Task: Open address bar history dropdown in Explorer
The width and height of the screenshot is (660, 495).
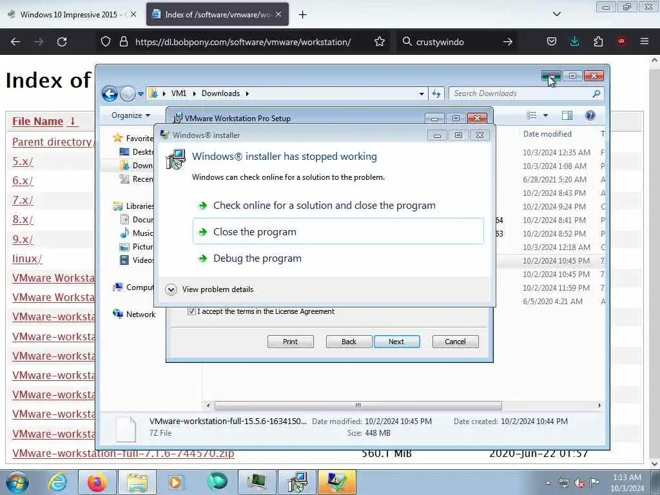Action: (x=422, y=94)
